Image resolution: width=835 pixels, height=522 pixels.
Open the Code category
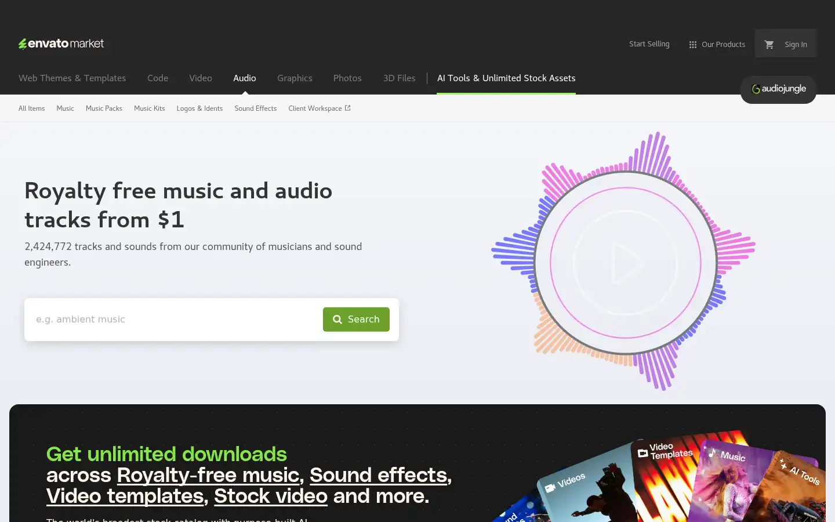(158, 78)
